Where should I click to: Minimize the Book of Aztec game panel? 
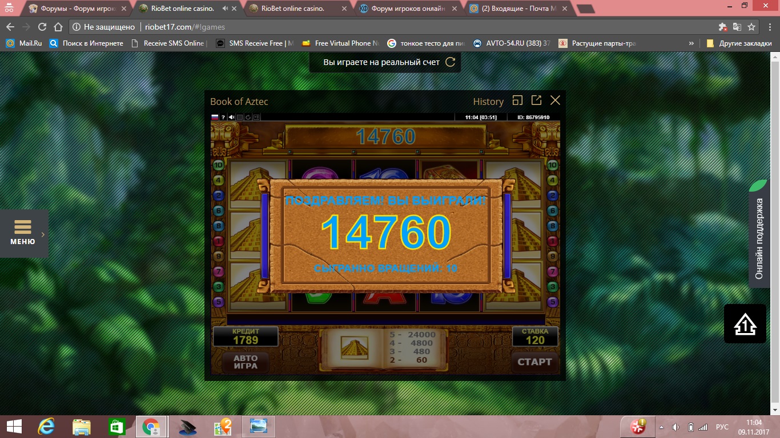[517, 100]
